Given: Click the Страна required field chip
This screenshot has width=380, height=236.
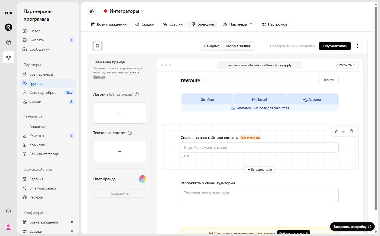Looking at the screenshot, I should pos(312,99).
